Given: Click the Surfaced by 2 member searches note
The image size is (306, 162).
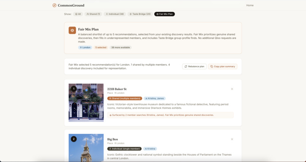Looking at the screenshot, I should pyautogui.click(x=170, y=115).
